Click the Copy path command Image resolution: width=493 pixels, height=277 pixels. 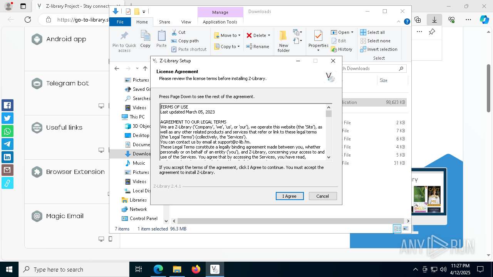pos(185,41)
